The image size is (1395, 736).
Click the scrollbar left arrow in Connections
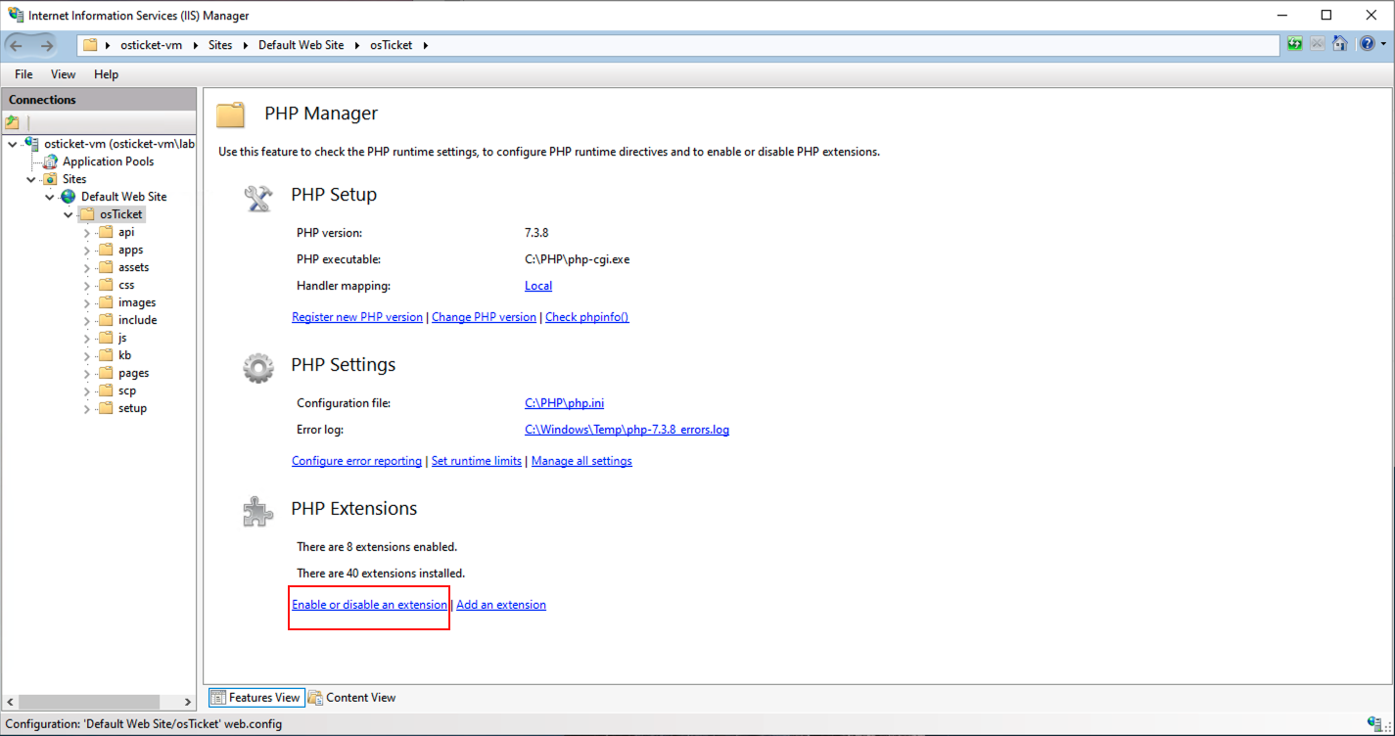click(x=10, y=702)
